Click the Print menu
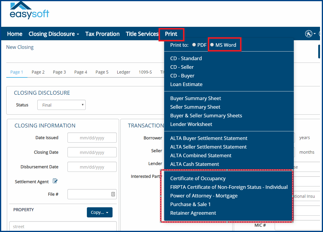 tap(171, 34)
